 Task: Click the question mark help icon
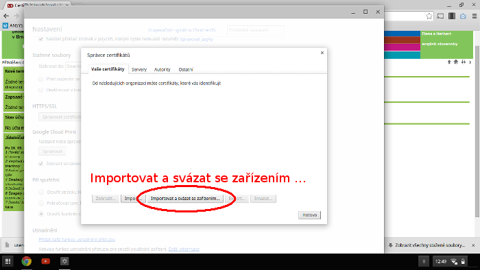click(x=470, y=62)
